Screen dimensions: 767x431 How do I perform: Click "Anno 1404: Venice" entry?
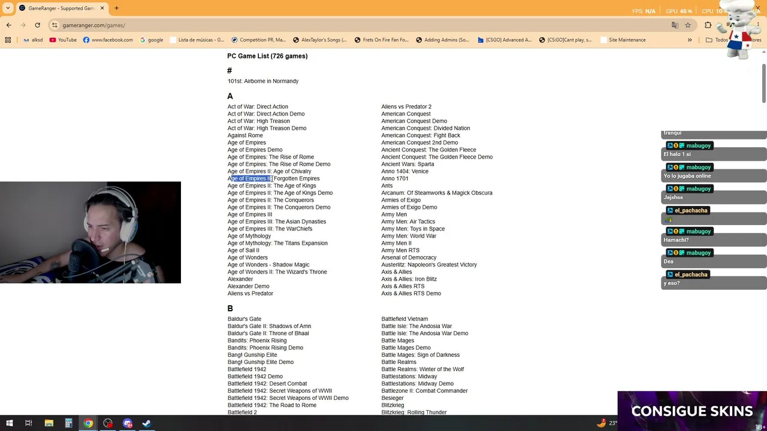click(405, 171)
